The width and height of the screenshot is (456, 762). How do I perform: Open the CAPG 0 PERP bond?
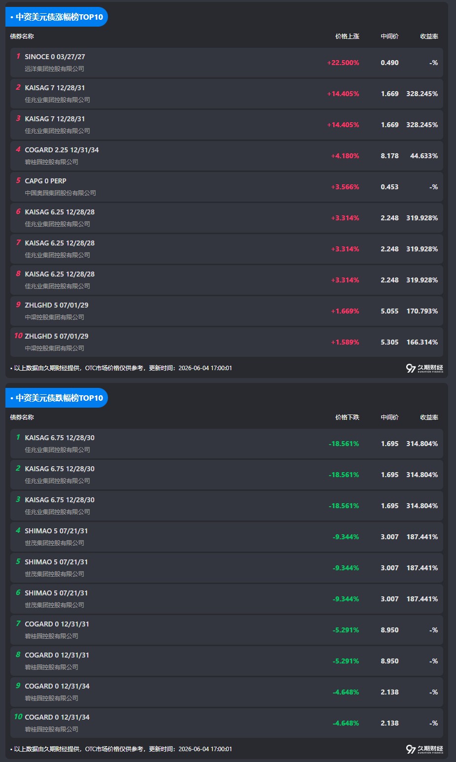(x=227, y=187)
